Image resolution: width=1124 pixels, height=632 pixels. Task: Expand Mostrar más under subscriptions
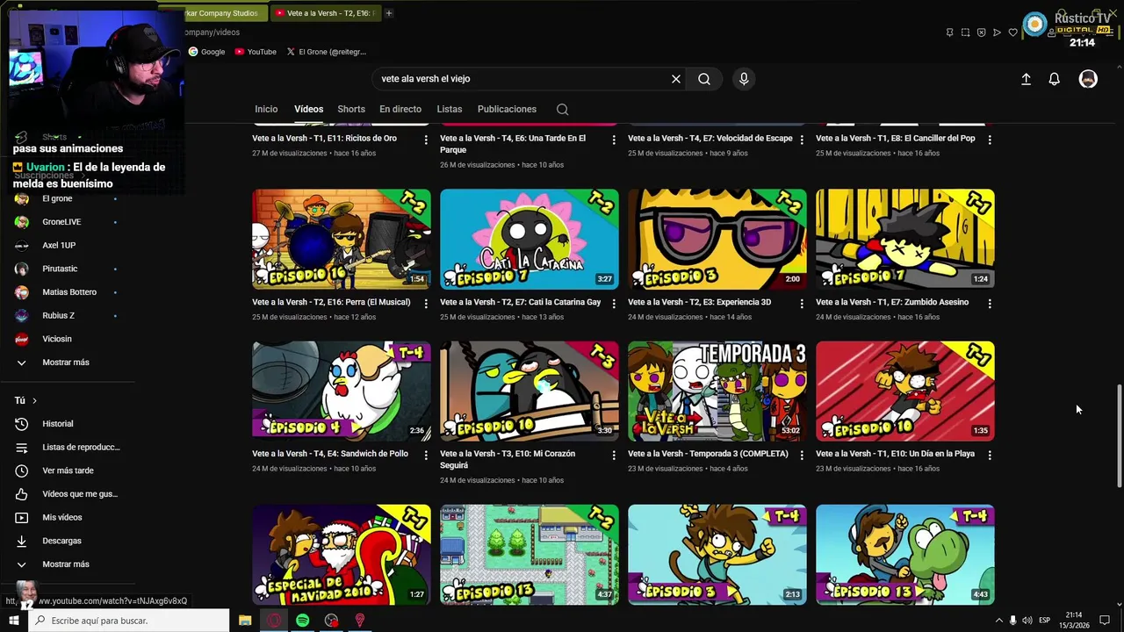tap(68, 363)
